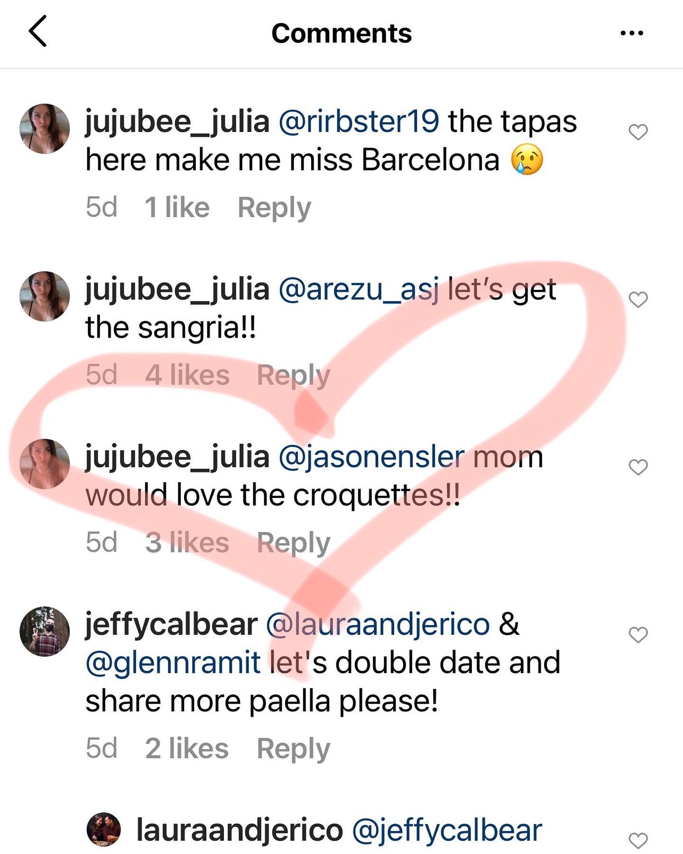
Task: Reply to the sangria comment
Action: tap(293, 375)
